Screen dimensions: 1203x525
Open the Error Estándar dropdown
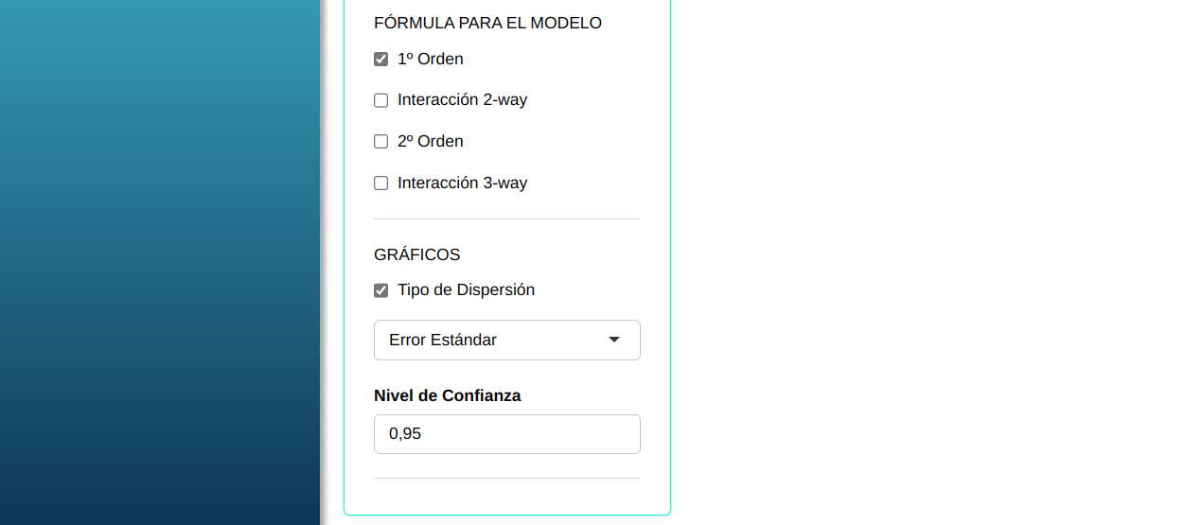pos(506,341)
